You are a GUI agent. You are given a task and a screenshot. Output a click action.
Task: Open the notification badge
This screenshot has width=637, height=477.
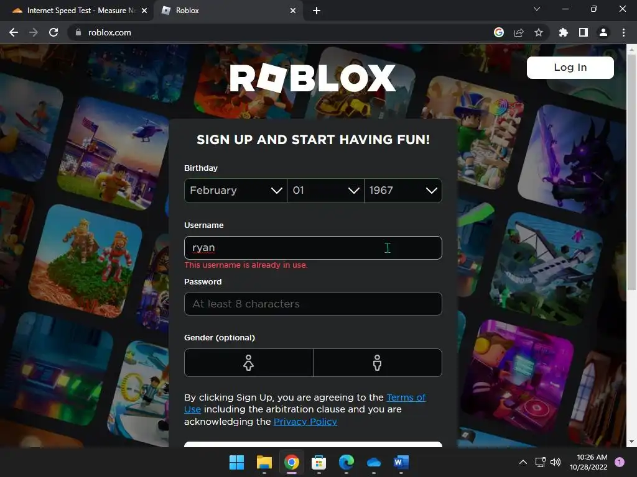coord(620,462)
